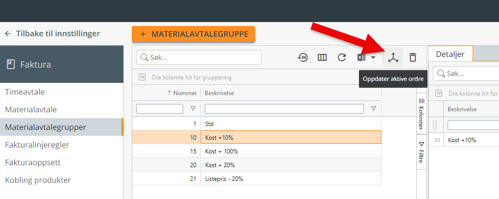
Task: Click the drag handle icon beside Detaljer Kost +10%
Action: (x=437, y=140)
